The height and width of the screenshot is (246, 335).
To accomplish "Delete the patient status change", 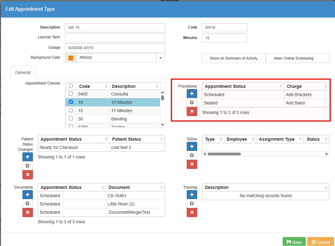I will (28, 174).
